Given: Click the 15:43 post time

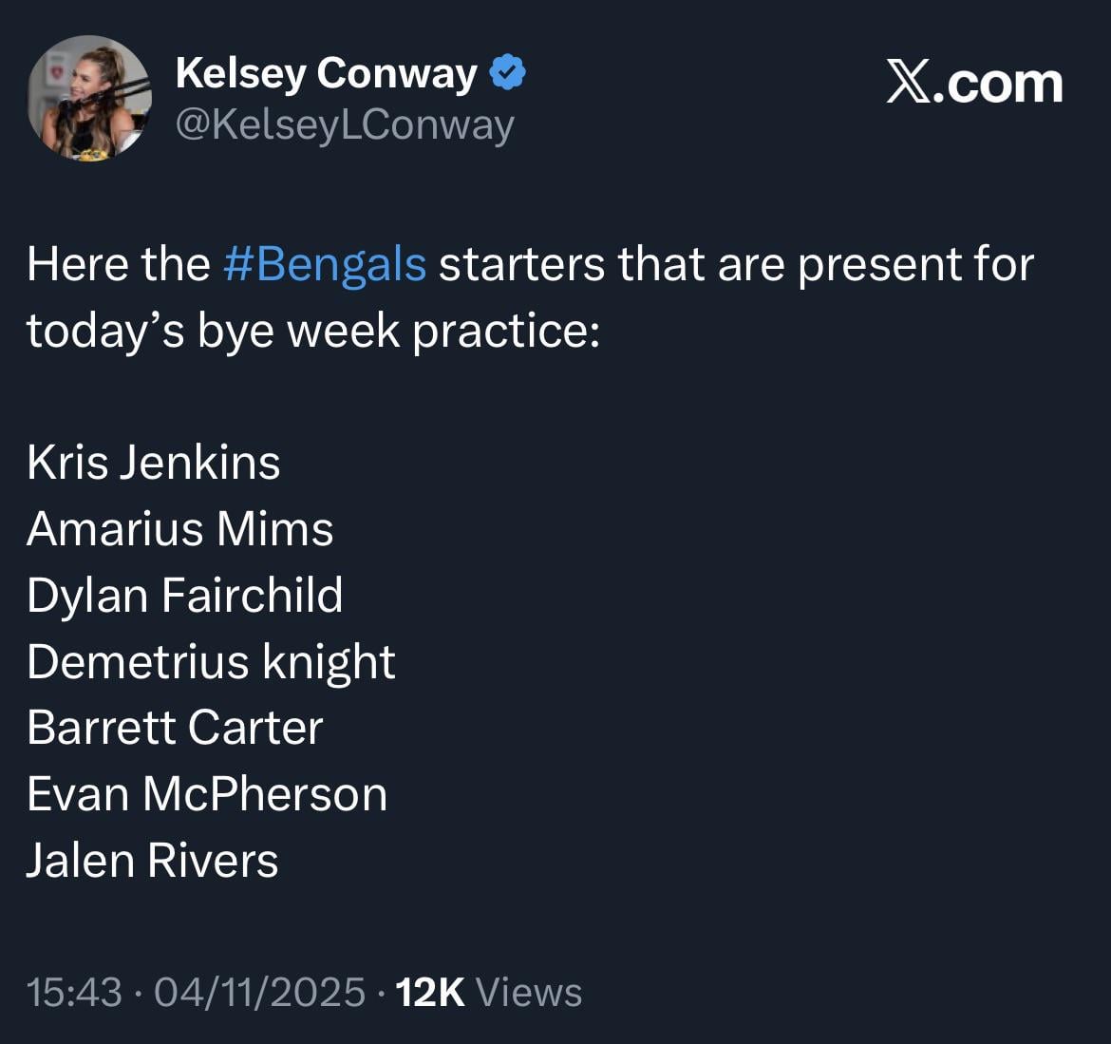Looking at the screenshot, I should coord(74,992).
